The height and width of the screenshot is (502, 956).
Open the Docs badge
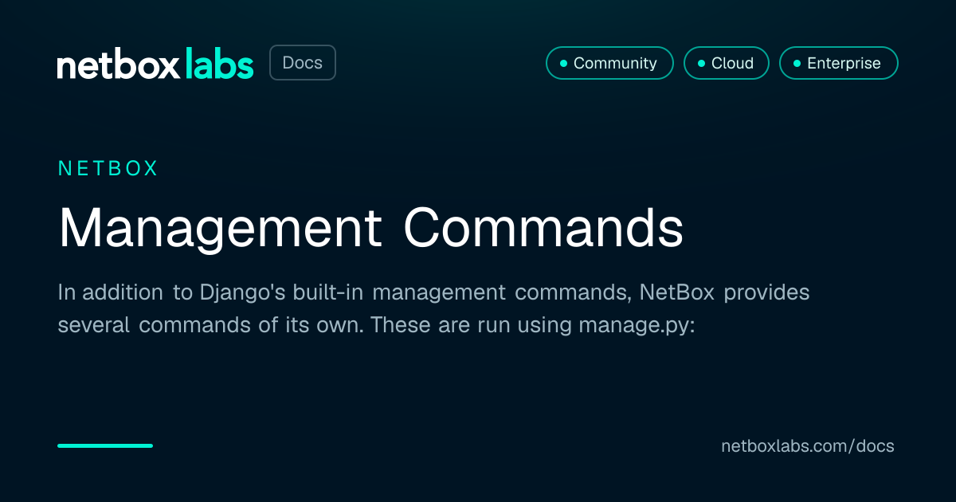[x=303, y=63]
